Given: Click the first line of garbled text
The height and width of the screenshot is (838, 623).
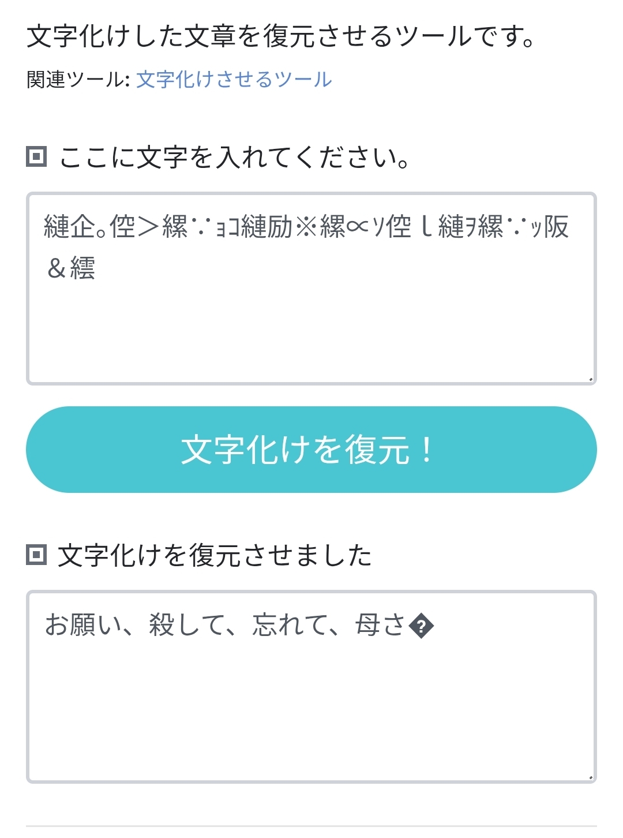Looking at the screenshot, I should point(306,227).
